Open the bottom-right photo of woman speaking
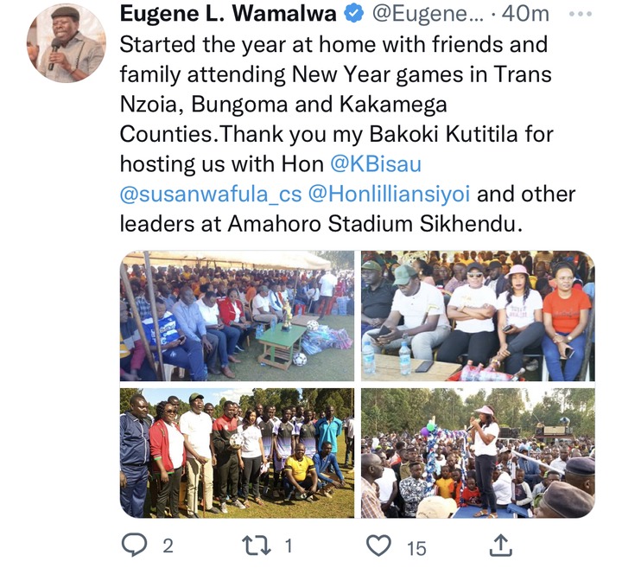This screenshot has width=622, height=568. point(478,453)
